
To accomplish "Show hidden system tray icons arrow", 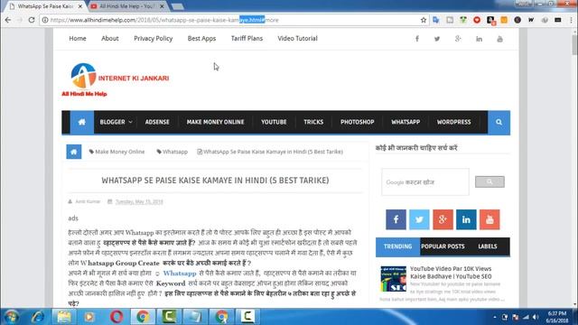I will pos(495,317).
